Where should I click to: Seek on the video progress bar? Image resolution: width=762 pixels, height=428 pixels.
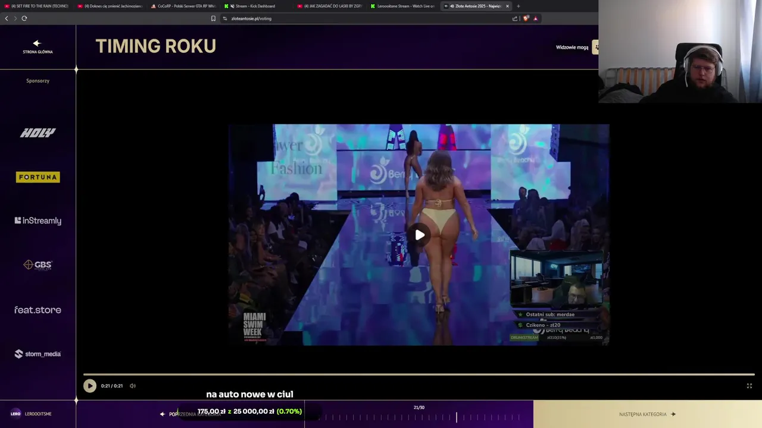419,374
